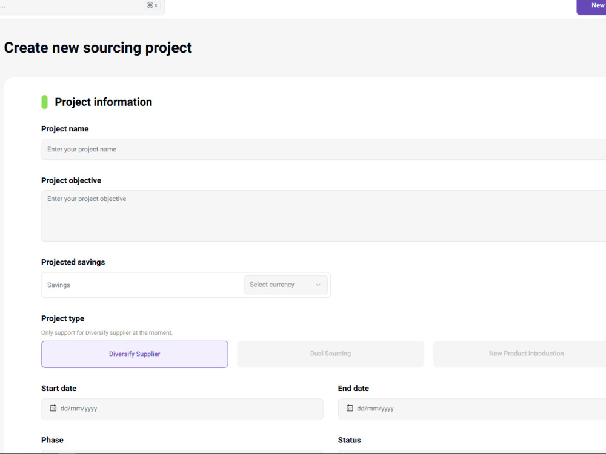Click the "Project information" section title
This screenshot has height=454, width=606.
[x=103, y=102]
